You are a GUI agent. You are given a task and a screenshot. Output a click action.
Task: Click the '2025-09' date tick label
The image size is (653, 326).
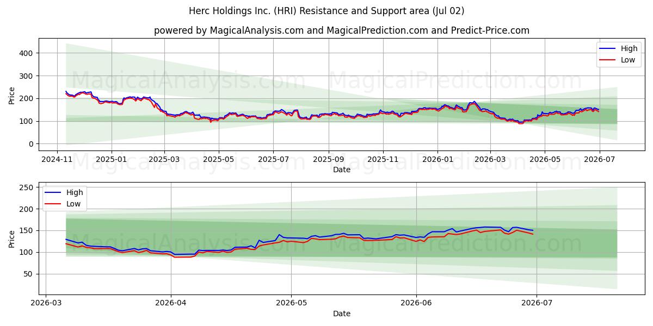point(329,160)
